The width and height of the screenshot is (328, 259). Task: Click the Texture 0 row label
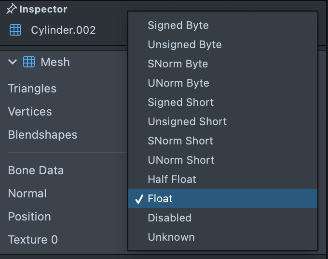(x=33, y=240)
